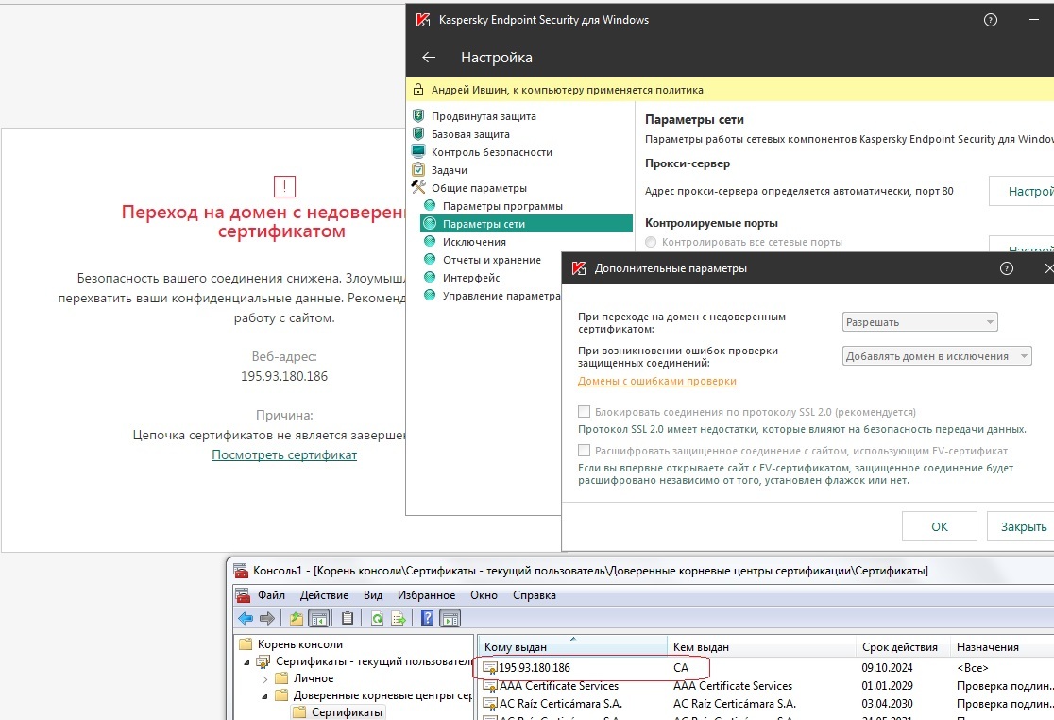Select the Исключения settings section
Image resolution: width=1054 pixels, height=720 pixels.
point(474,242)
